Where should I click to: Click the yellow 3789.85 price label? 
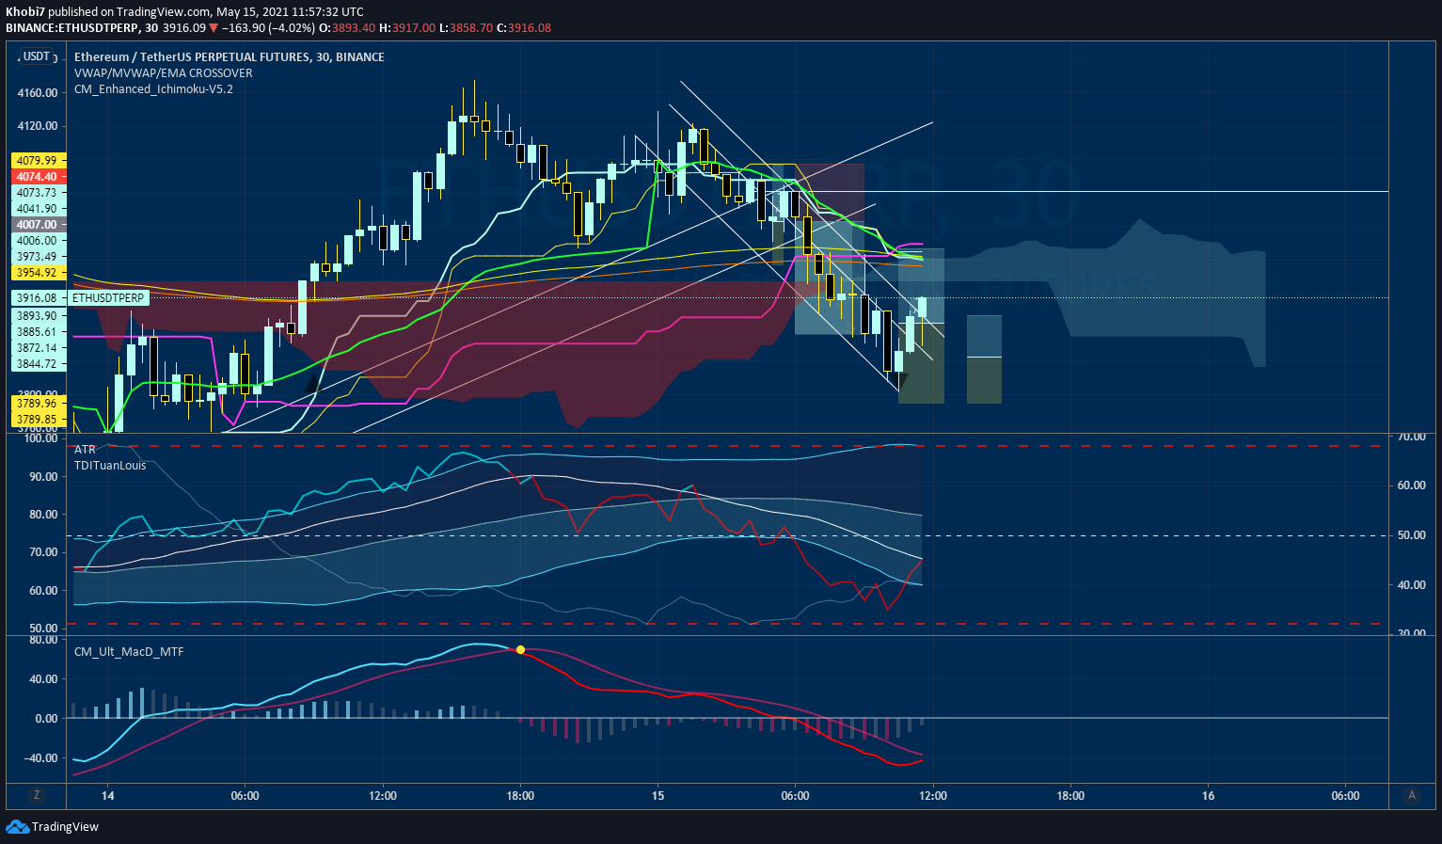(37, 420)
